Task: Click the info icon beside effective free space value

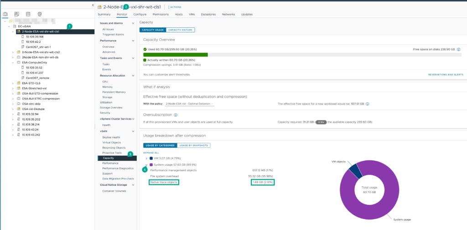Action: coord(368,104)
